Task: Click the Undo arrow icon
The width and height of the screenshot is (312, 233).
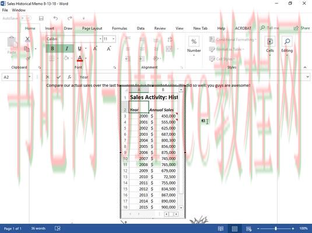Action: [x=56, y=18]
